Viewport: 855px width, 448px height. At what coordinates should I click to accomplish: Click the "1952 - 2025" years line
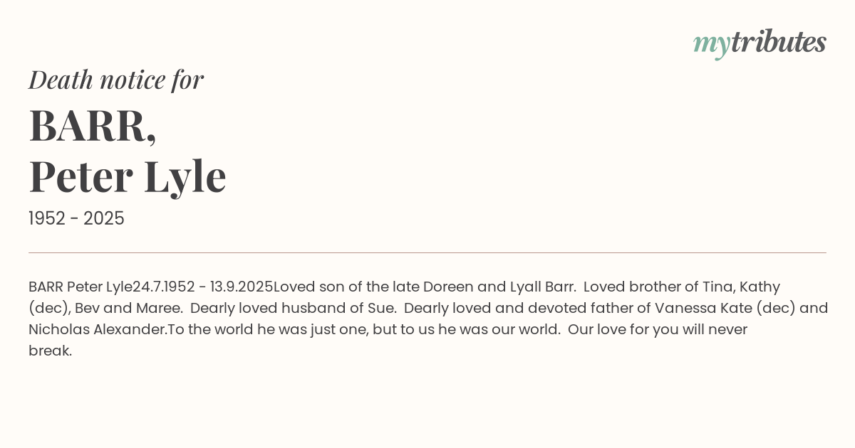pos(76,219)
